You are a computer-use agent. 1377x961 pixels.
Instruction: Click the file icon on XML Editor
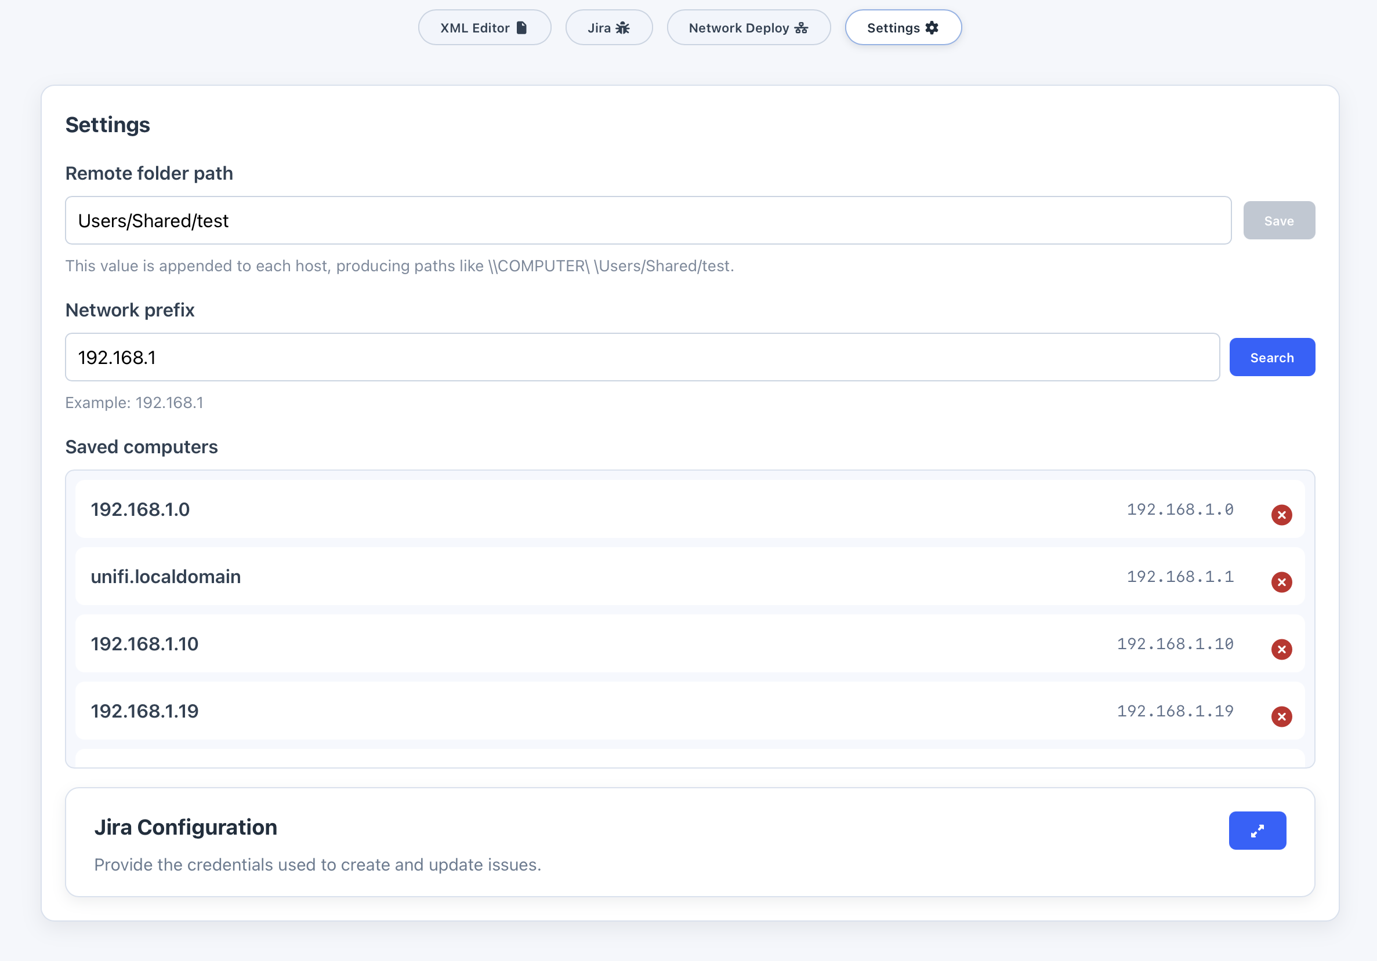[x=522, y=28]
